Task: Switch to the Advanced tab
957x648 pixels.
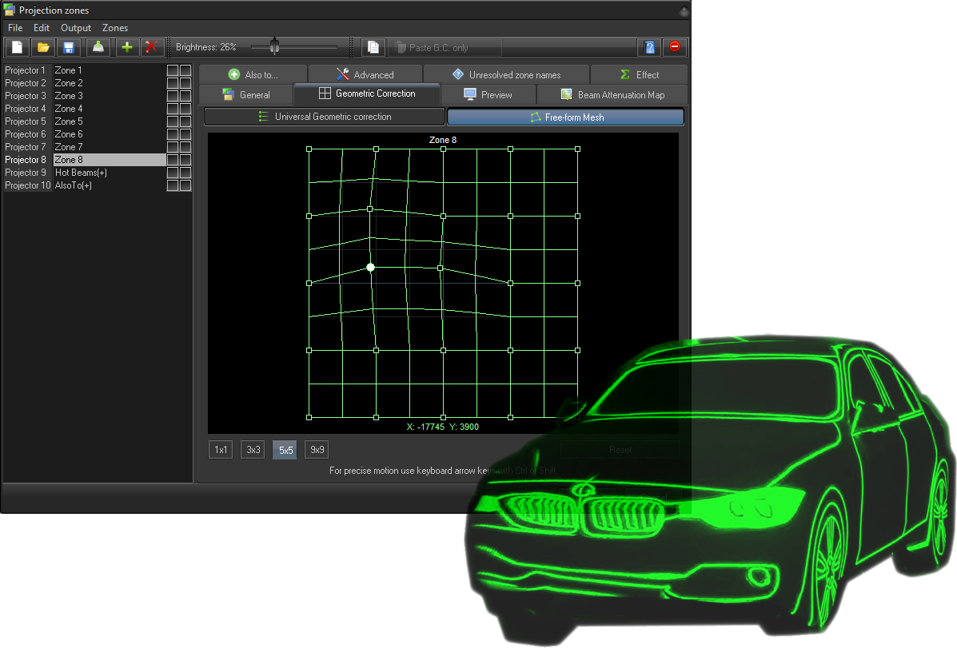Action: coord(365,74)
